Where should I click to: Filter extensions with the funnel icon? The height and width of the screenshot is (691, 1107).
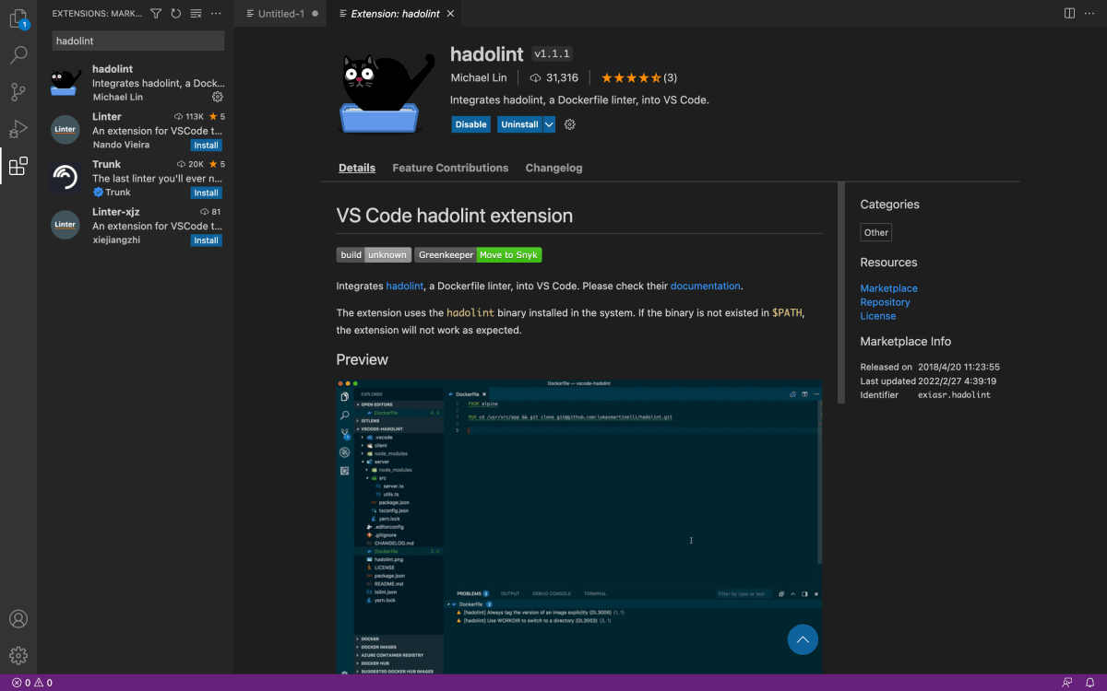(x=156, y=14)
